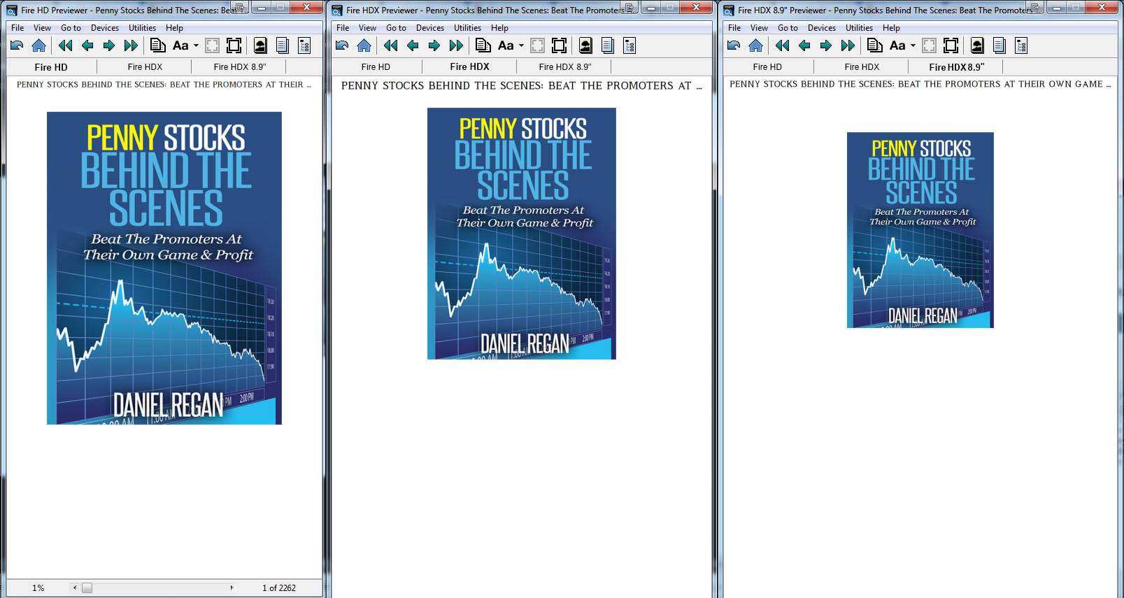Select Fire HD tab in Fire HD window
Screen dimensions: 1124x598
click(51, 67)
